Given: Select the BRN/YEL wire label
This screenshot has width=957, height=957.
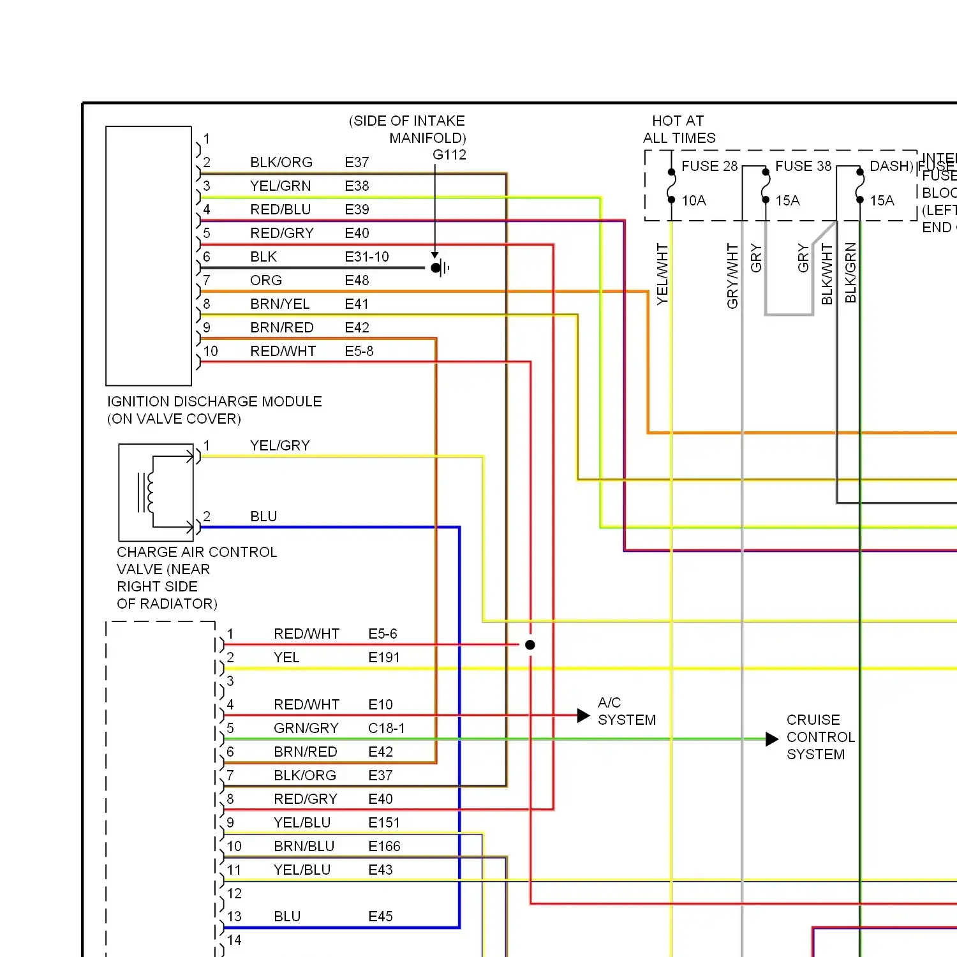Looking at the screenshot, I should click(x=280, y=304).
